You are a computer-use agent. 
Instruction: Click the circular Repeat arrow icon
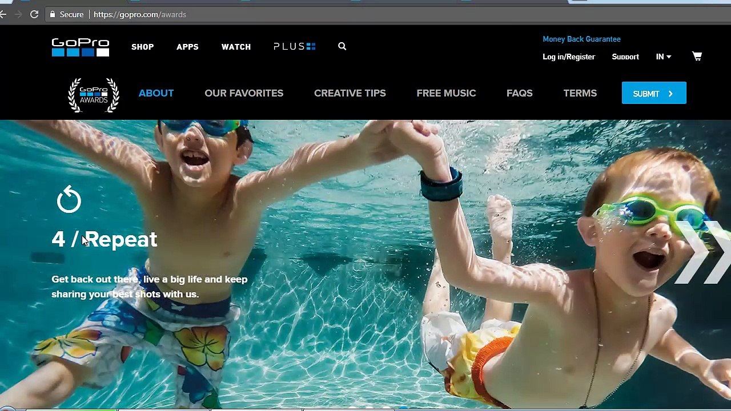pos(69,200)
